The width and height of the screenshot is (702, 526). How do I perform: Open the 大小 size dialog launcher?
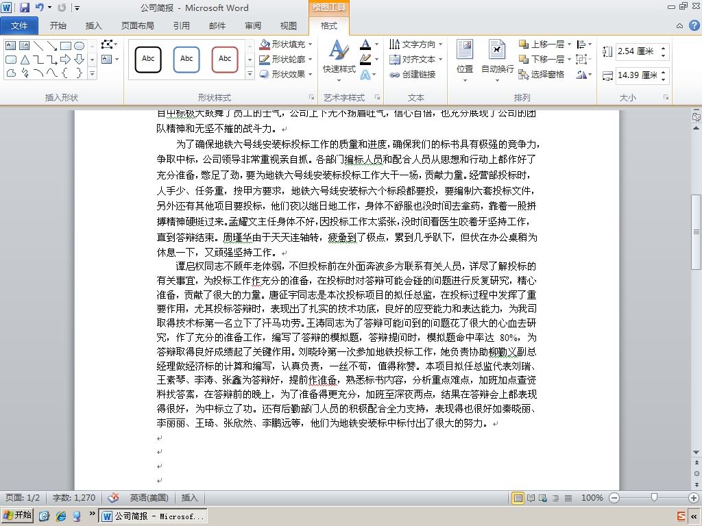[666, 97]
